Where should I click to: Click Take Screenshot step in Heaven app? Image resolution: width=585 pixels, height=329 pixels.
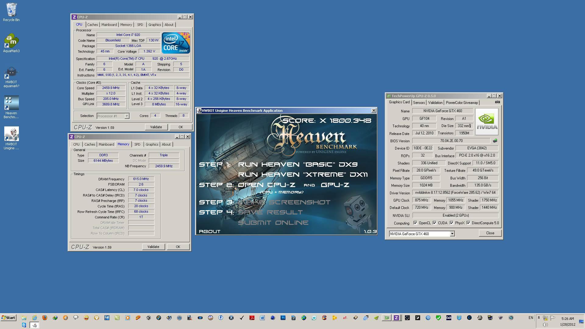(x=284, y=202)
